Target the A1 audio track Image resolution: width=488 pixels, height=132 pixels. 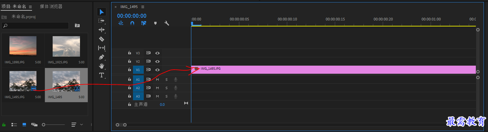(138, 79)
